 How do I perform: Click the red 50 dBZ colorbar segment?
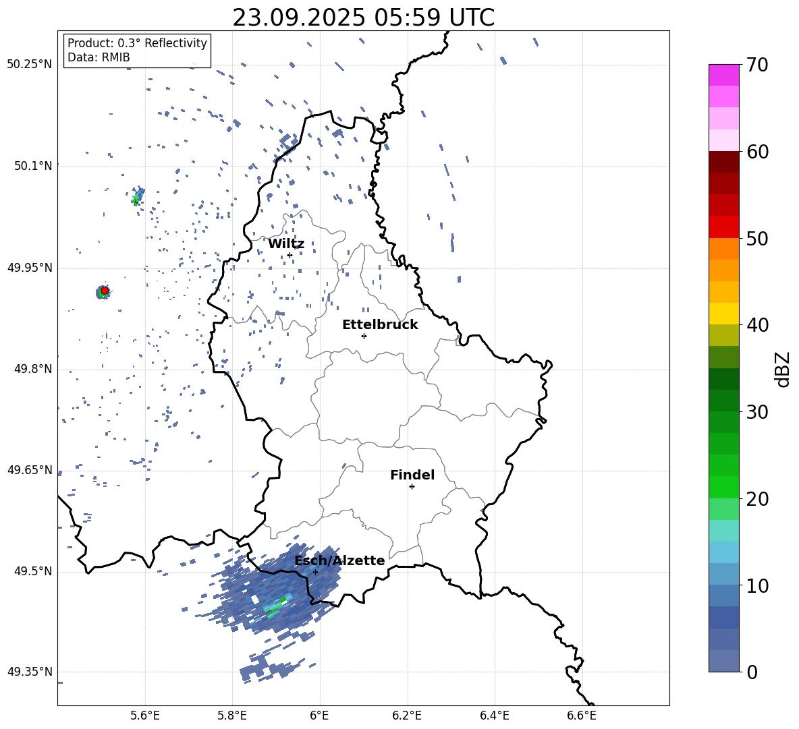(723, 227)
